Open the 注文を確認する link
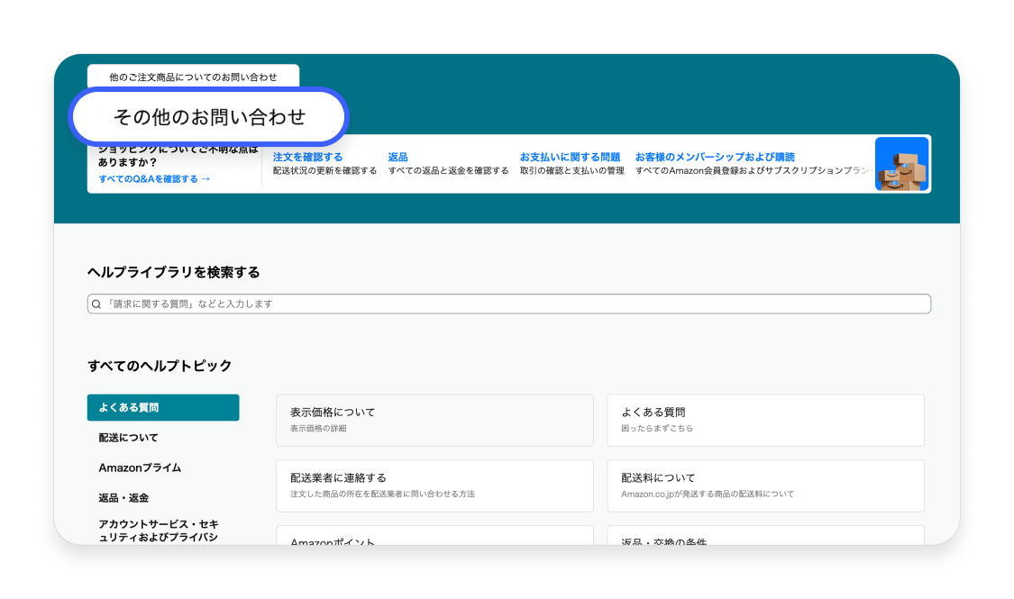The image size is (1014, 599). [x=307, y=157]
